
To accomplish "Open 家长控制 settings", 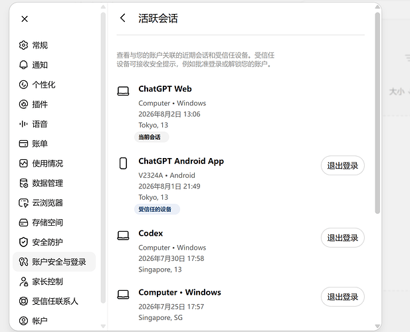I will point(54,282).
